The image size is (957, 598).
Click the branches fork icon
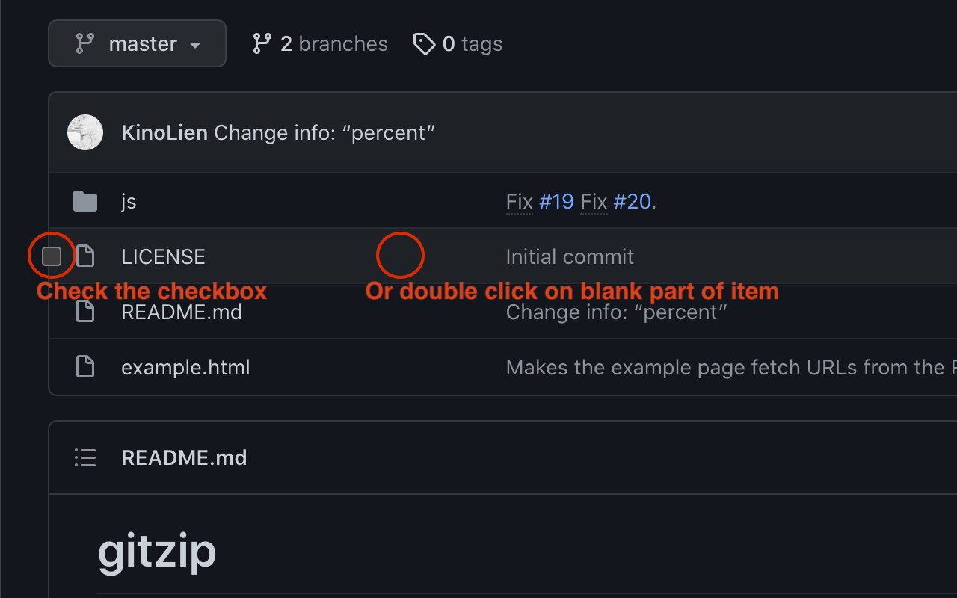pos(262,44)
